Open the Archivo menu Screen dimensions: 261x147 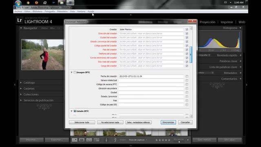point(18,11)
